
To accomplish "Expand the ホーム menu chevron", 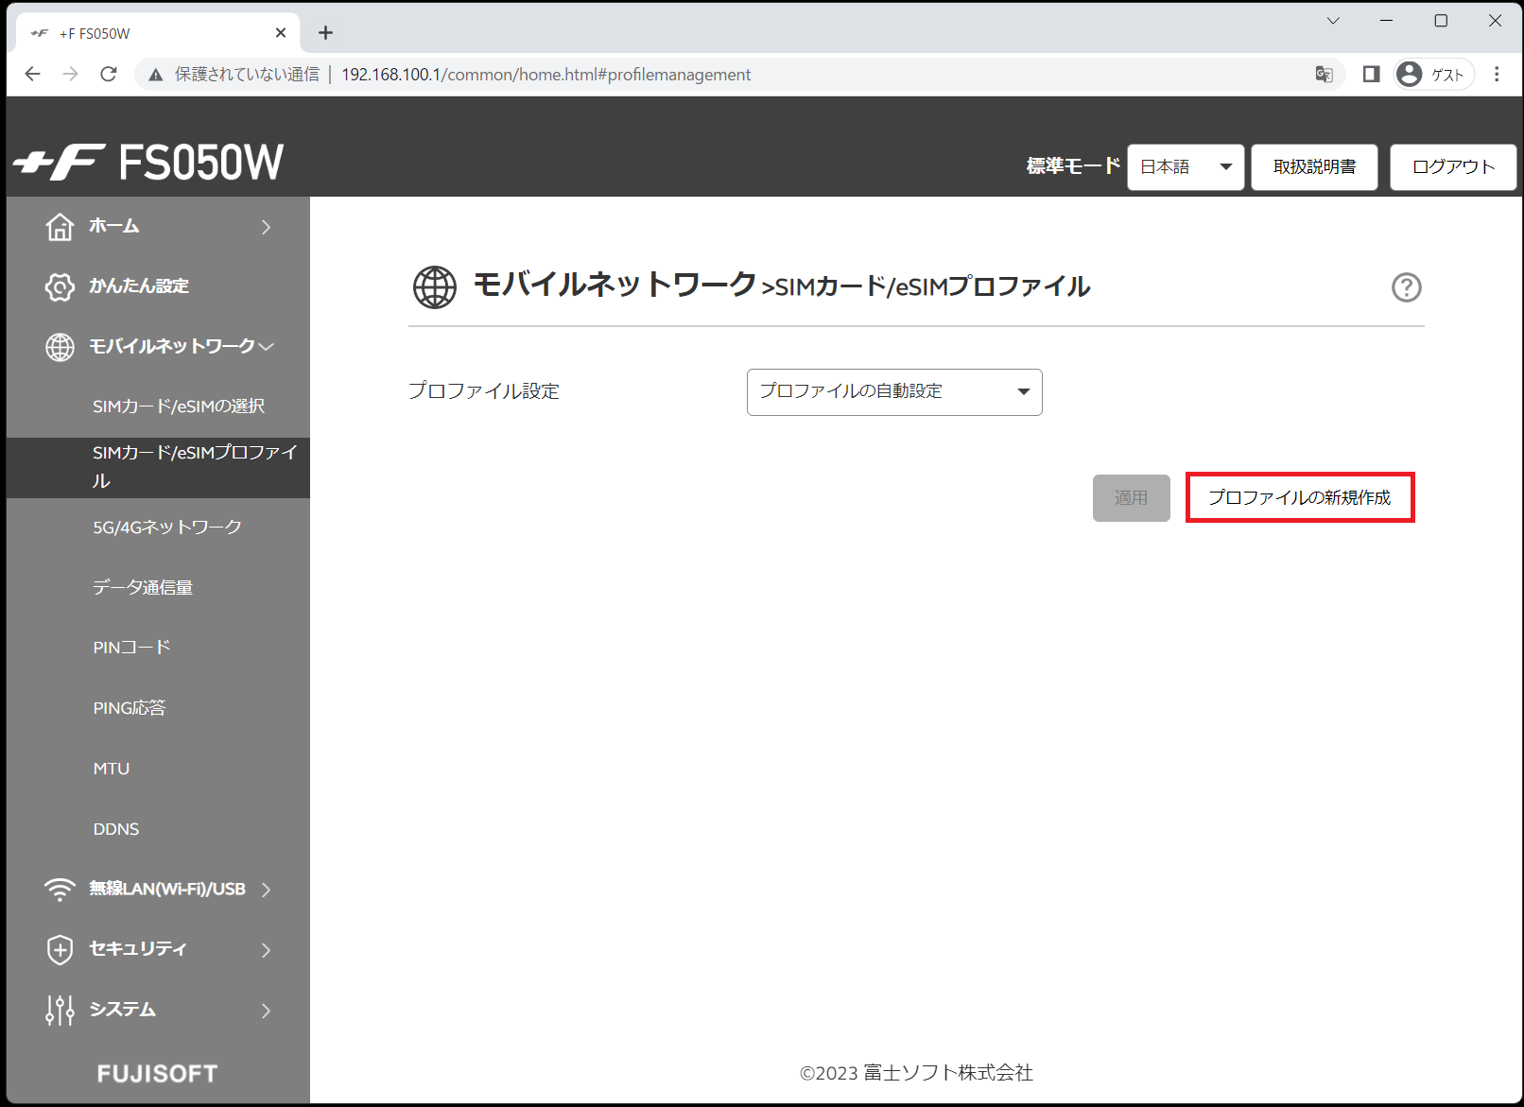I will (267, 227).
